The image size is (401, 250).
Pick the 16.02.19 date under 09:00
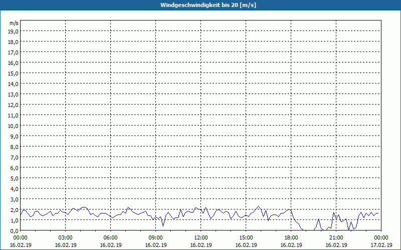coord(156,245)
